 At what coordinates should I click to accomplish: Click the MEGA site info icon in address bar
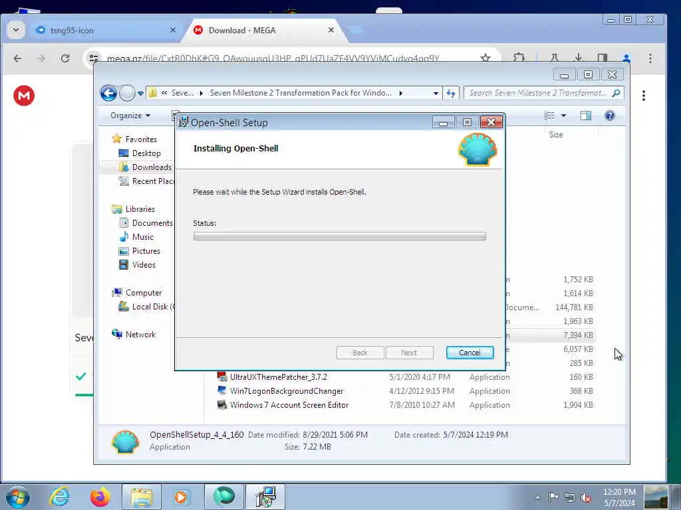pyautogui.click(x=93, y=58)
